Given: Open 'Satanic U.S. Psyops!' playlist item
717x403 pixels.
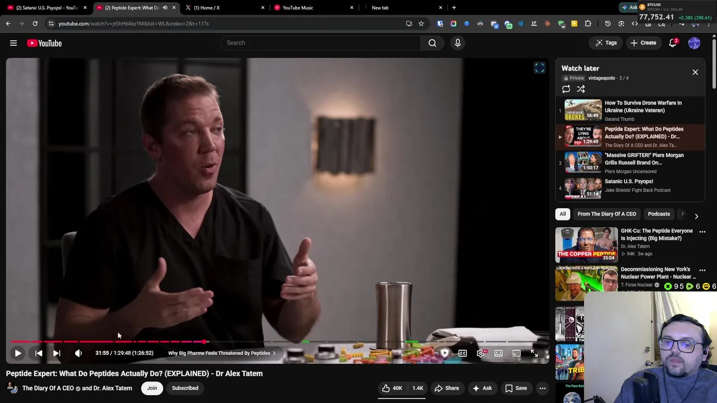Looking at the screenshot, I should (630, 189).
